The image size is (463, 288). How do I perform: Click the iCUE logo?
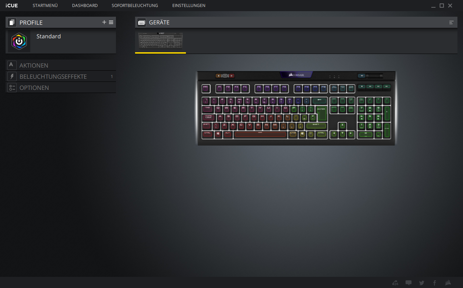click(x=11, y=6)
